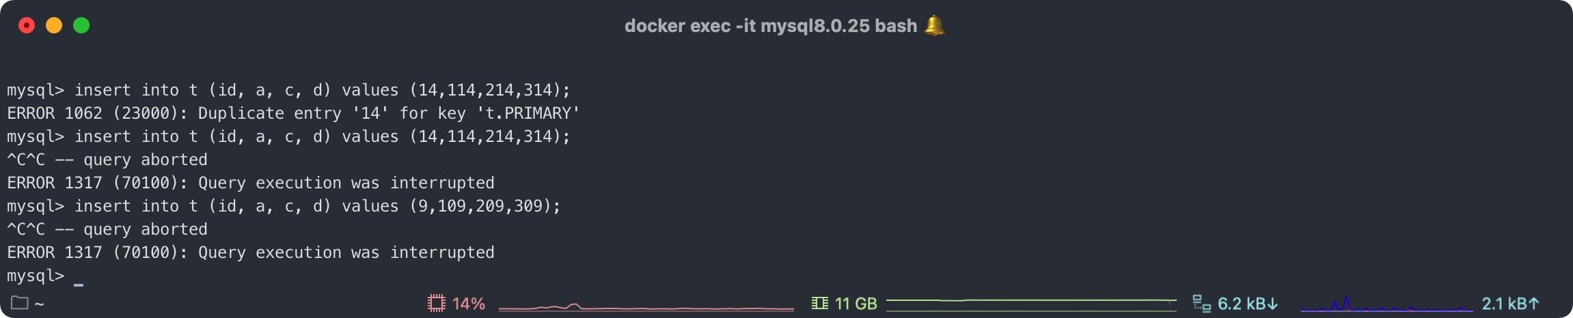Click the CPU chip icon
Screen dimensions: 1573x318
click(436, 303)
